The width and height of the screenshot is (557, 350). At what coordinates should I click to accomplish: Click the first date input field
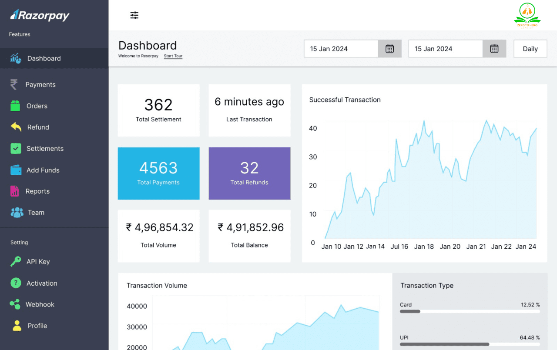341,49
